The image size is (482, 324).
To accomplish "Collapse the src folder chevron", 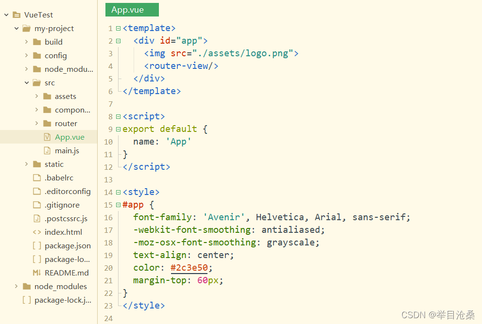I will tap(26, 82).
